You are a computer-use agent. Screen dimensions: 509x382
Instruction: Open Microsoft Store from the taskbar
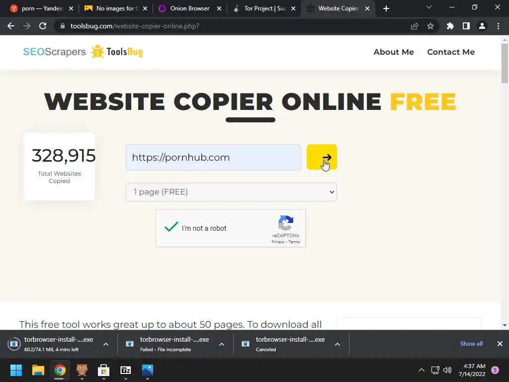coord(103,370)
